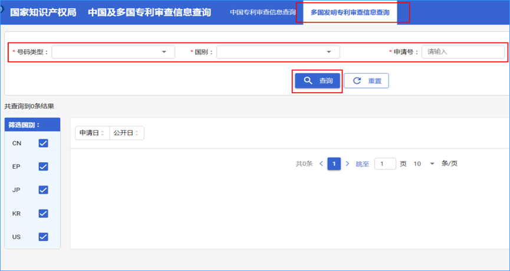Click the 重置 reset button
The width and height of the screenshot is (510, 271).
pyautogui.click(x=367, y=81)
